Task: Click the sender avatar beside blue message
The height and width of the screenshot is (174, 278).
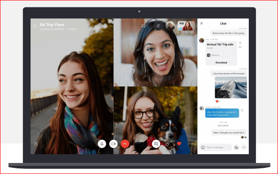Action: click(x=201, y=108)
